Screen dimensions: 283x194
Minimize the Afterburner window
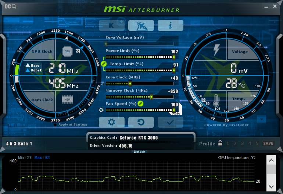click(266, 7)
